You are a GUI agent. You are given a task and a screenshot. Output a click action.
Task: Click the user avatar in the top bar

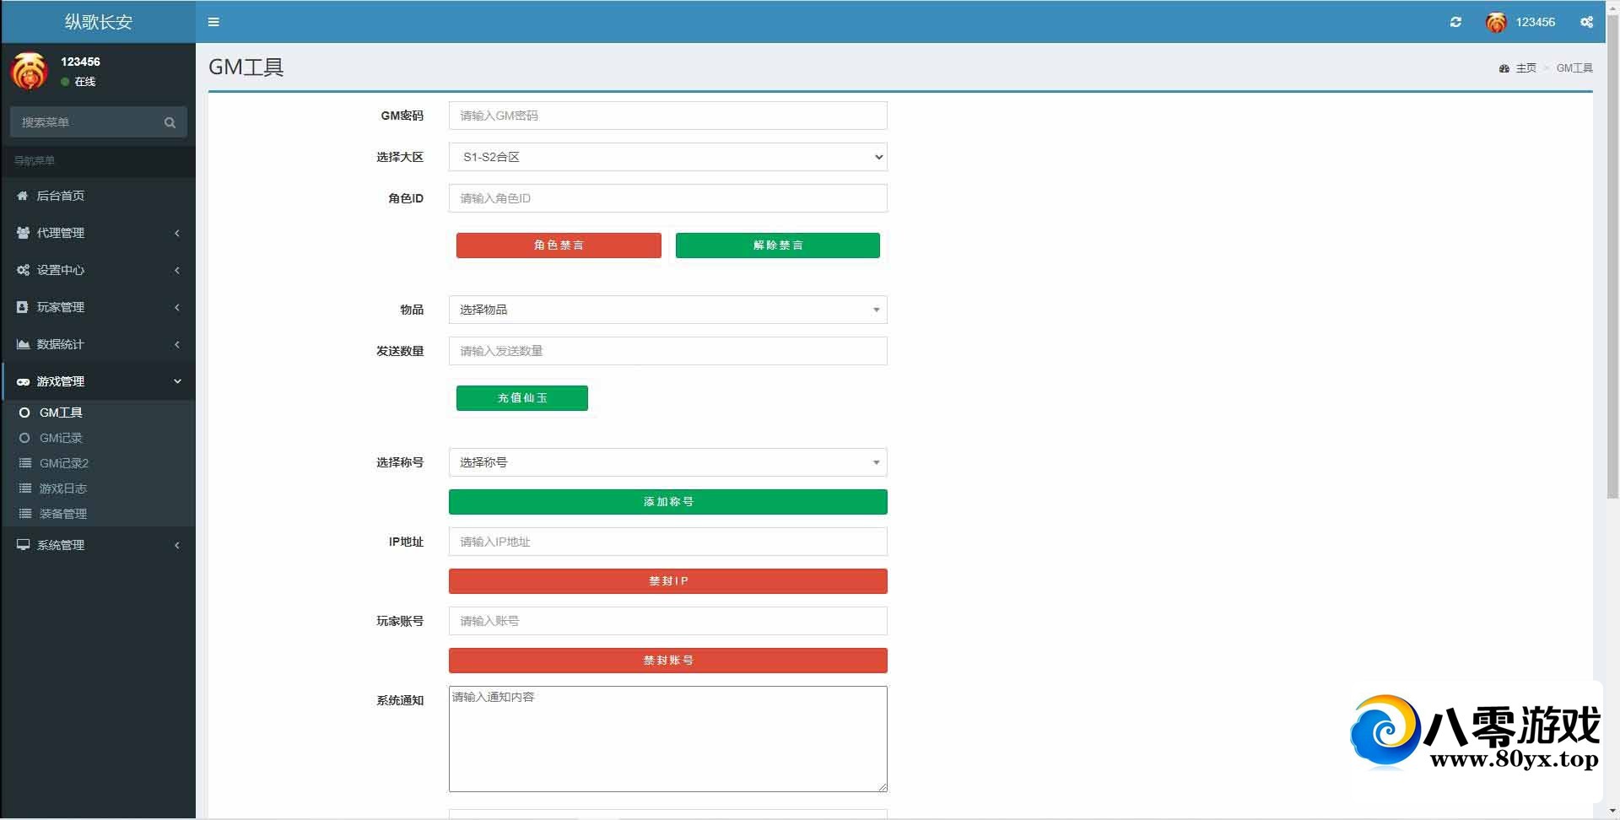pos(1496,23)
